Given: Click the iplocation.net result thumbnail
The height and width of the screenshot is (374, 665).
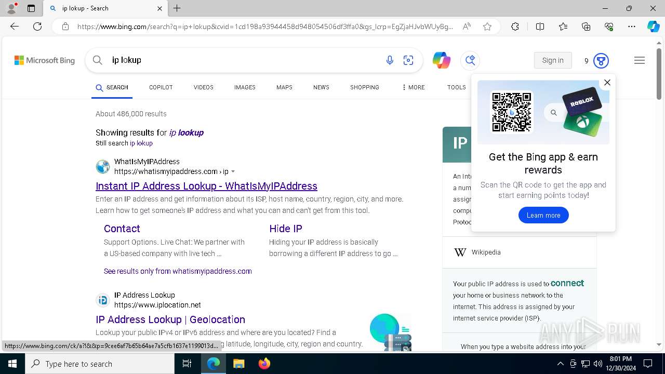Looking at the screenshot, I should click(391, 332).
